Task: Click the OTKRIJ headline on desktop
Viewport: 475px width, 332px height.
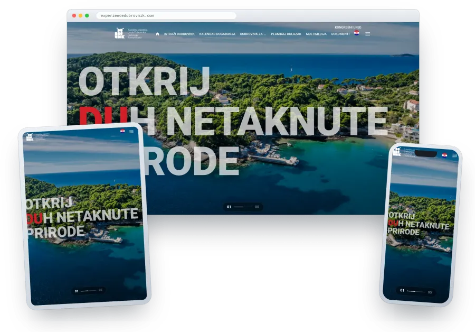Action: [x=144, y=81]
